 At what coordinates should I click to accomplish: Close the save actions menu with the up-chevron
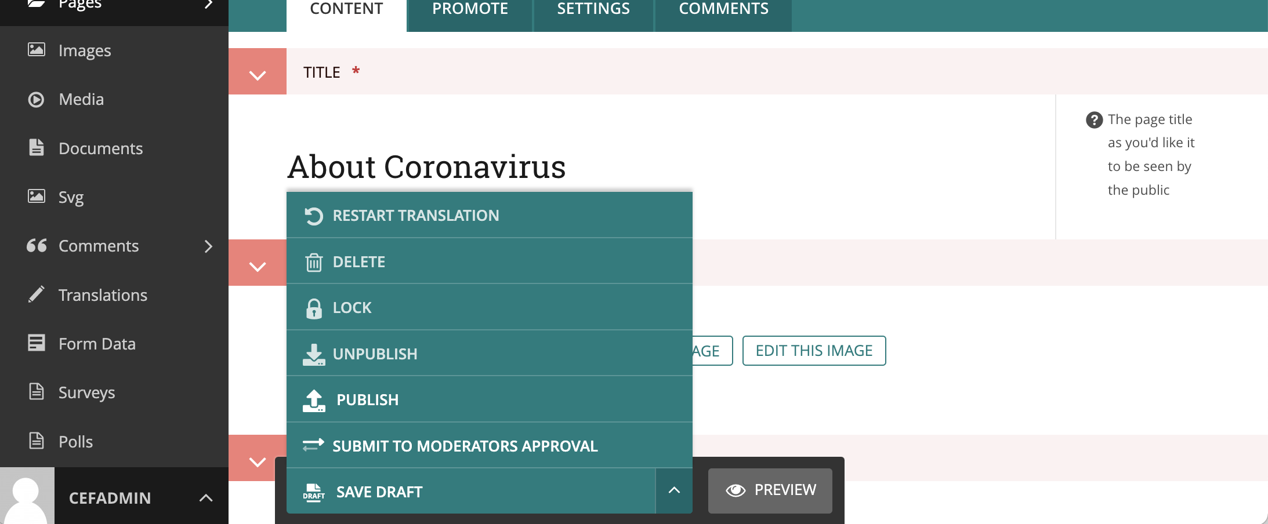(x=674, y=490)
